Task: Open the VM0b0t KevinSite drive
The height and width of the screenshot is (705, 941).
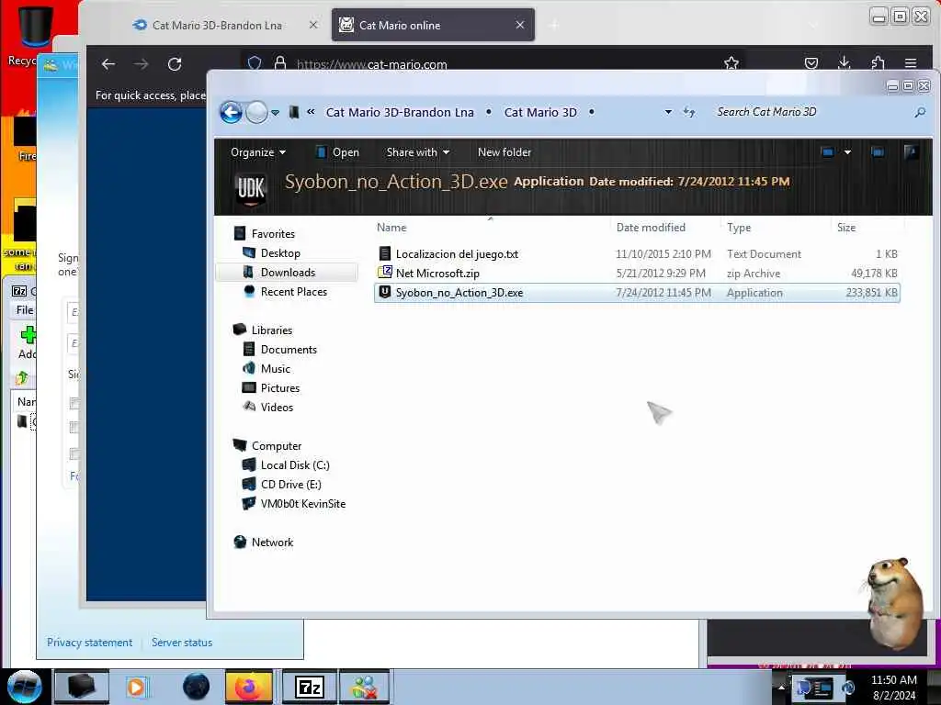Action: click(x=302, y=504)
